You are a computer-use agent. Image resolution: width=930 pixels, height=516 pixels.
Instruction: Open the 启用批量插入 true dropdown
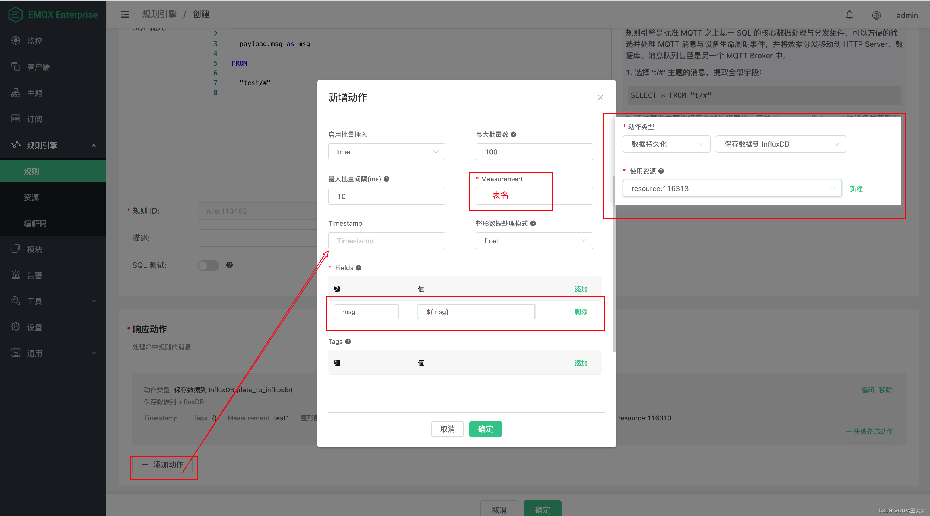pyautogui.click(x=386, y=152)
